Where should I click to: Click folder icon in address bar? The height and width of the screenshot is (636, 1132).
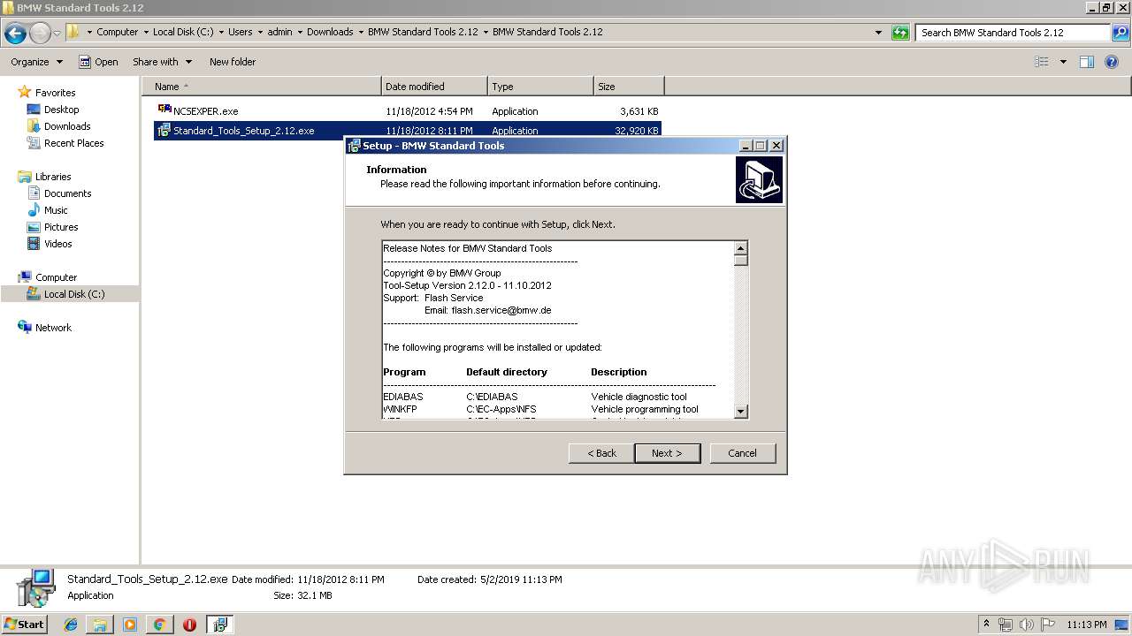(x=73, y=32)
